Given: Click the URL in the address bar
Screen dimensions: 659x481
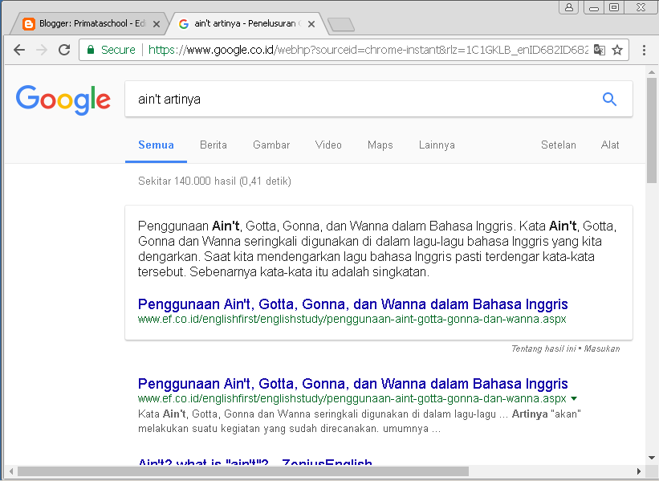Looking at the screenshot, I should pos(368,50).
